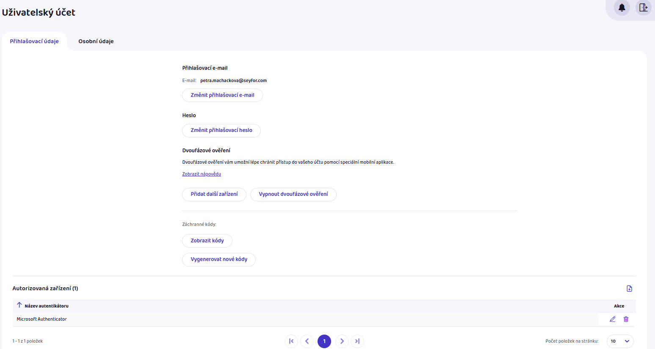
Task: Click the export document icon above table
Action: point(629,289)
